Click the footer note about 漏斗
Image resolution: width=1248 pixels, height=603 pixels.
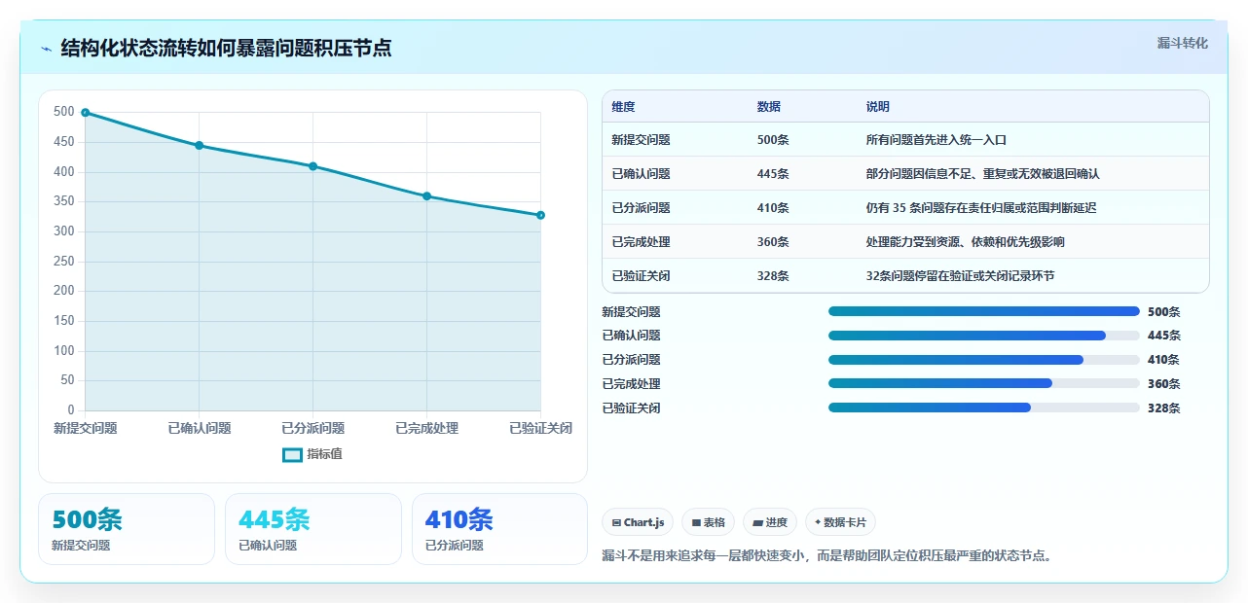pos(828,556)
